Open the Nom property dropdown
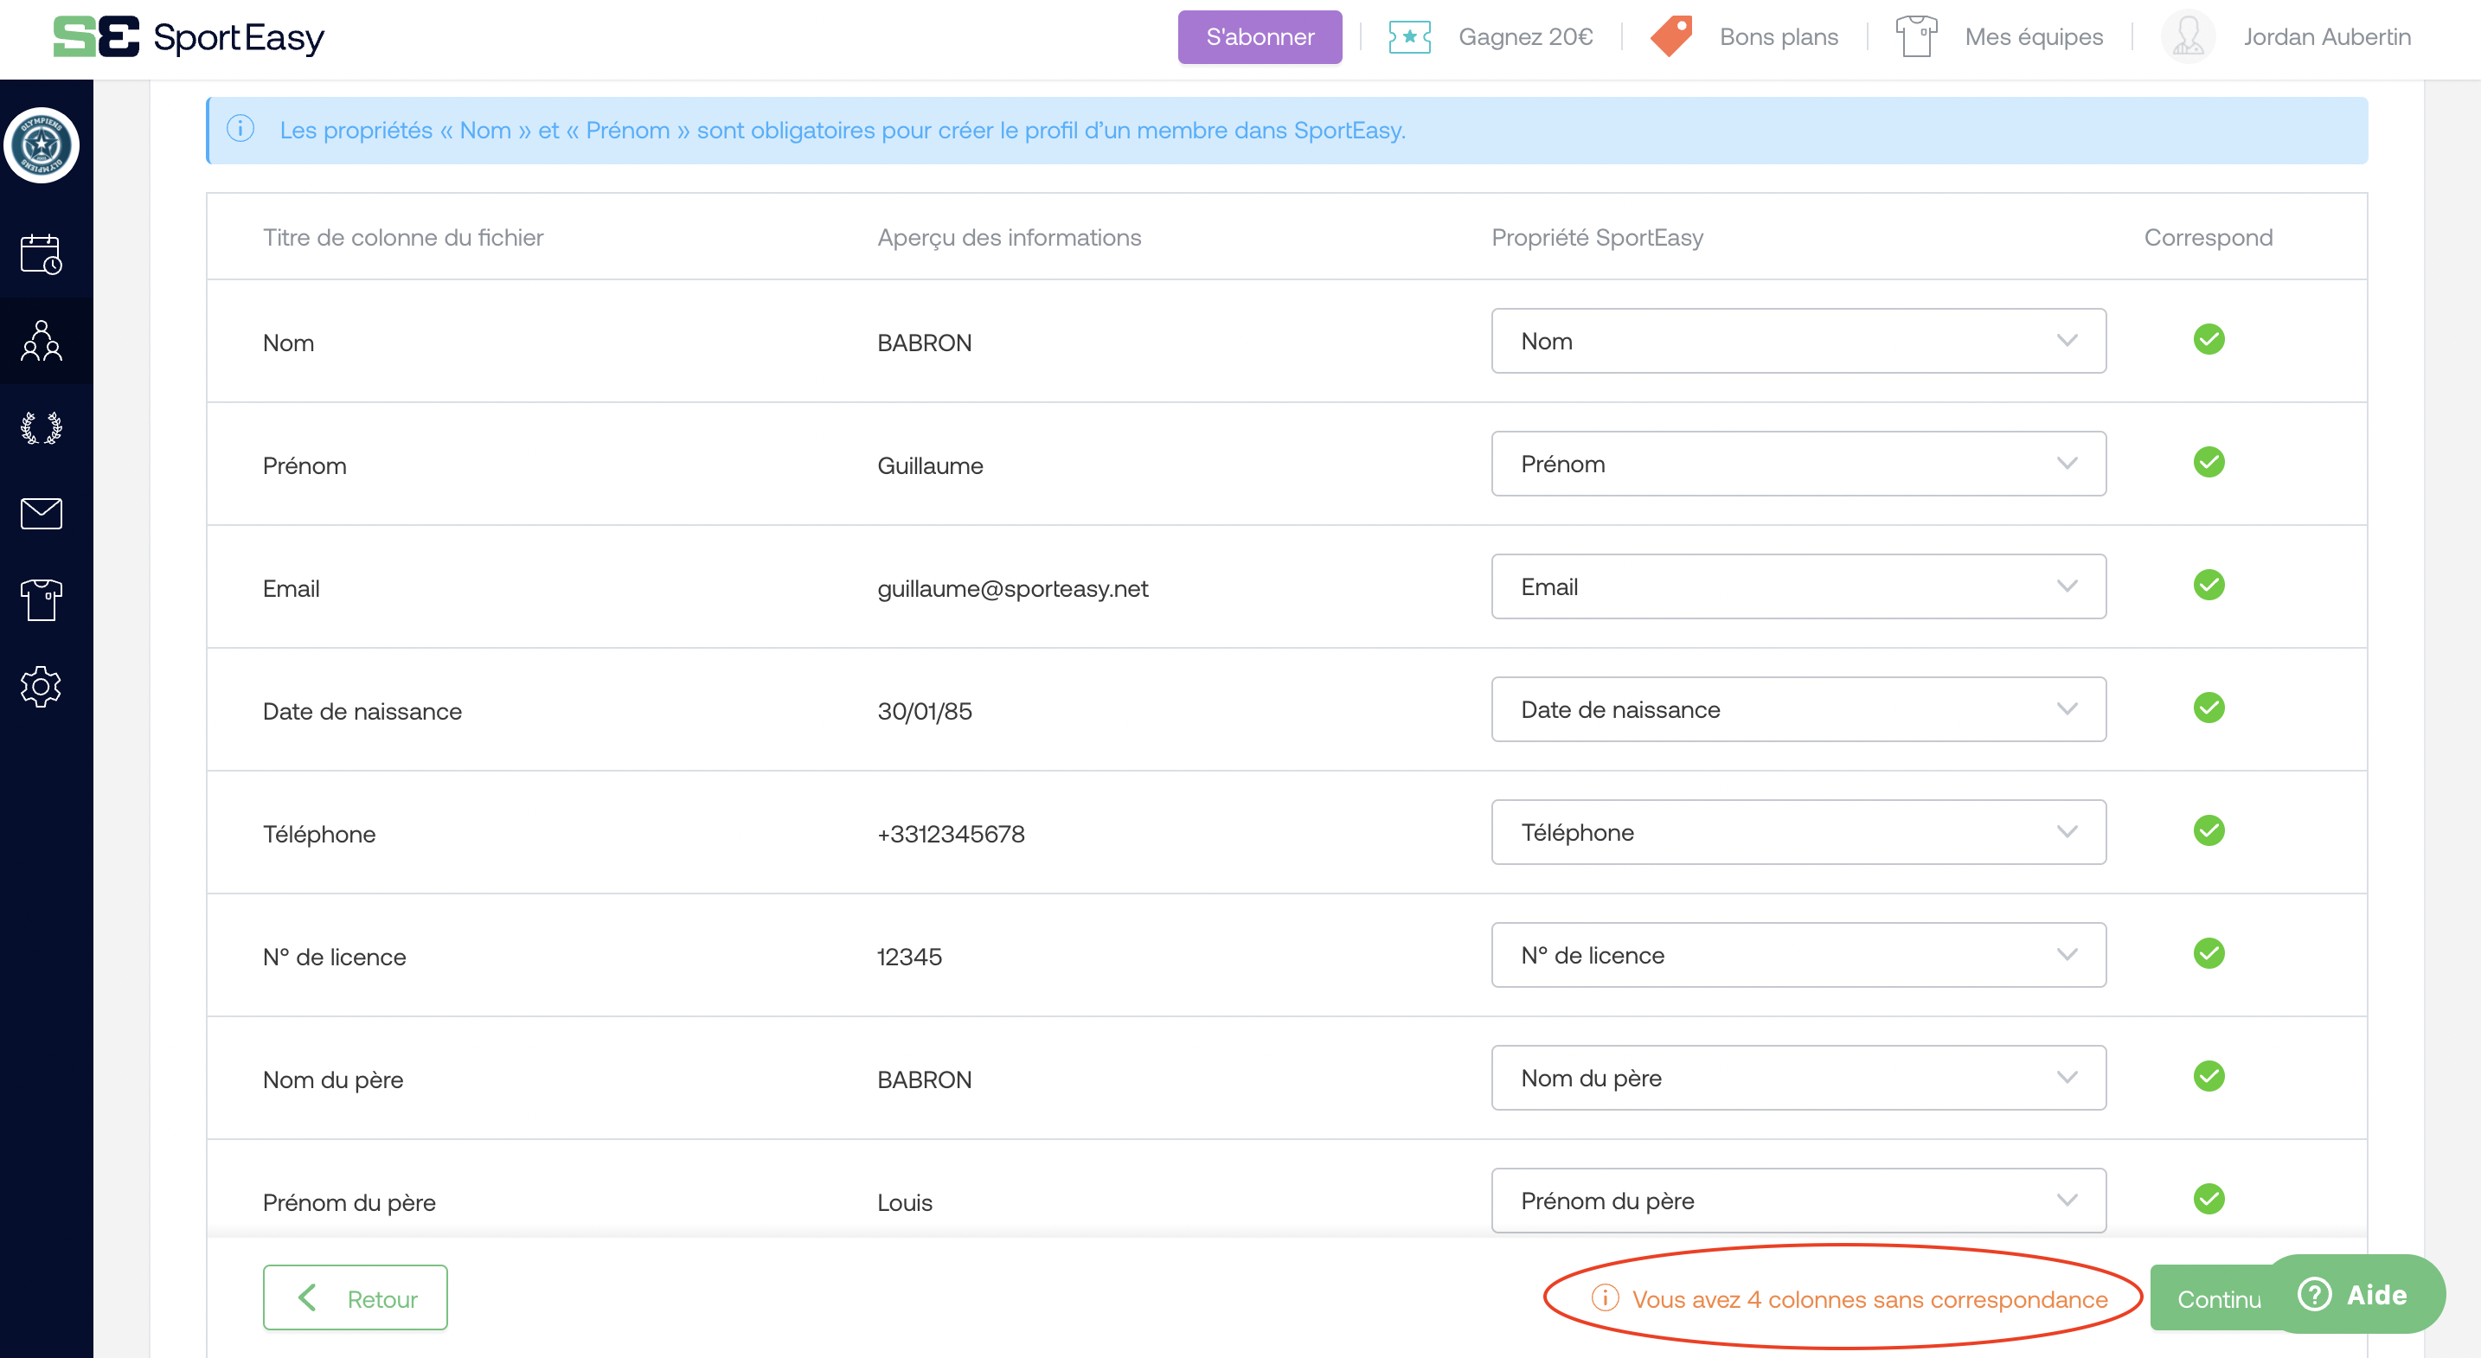Image resolution: width=2481 pixels, height=1358 pixels. tap(1798, 341)
